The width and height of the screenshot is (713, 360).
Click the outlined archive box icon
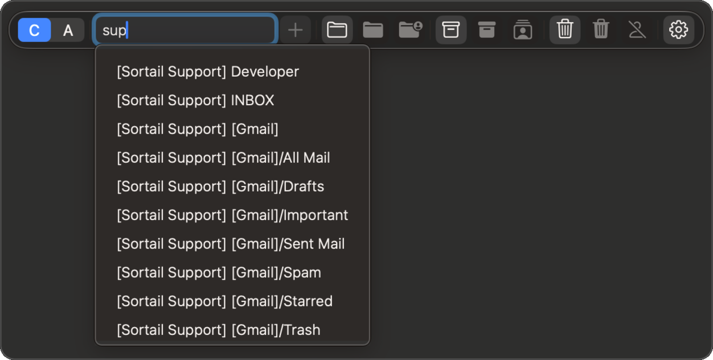451,30
